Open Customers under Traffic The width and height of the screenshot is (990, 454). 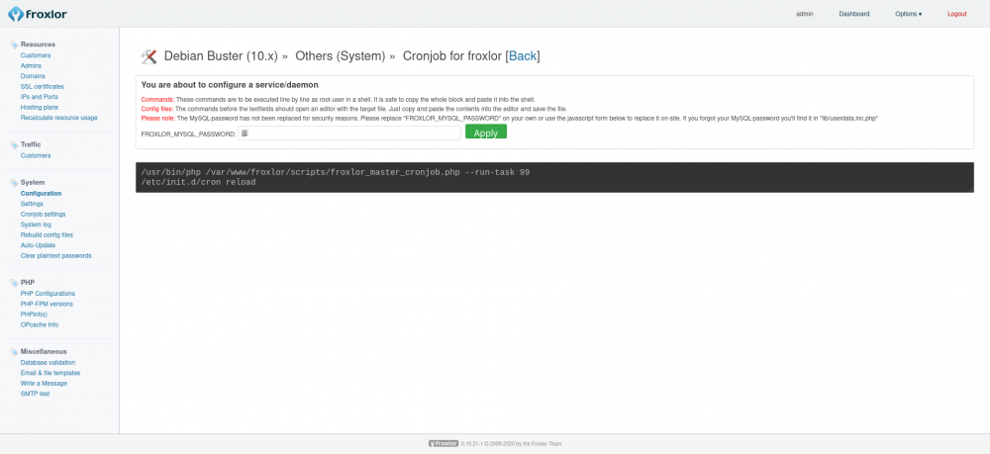(36, 155)
